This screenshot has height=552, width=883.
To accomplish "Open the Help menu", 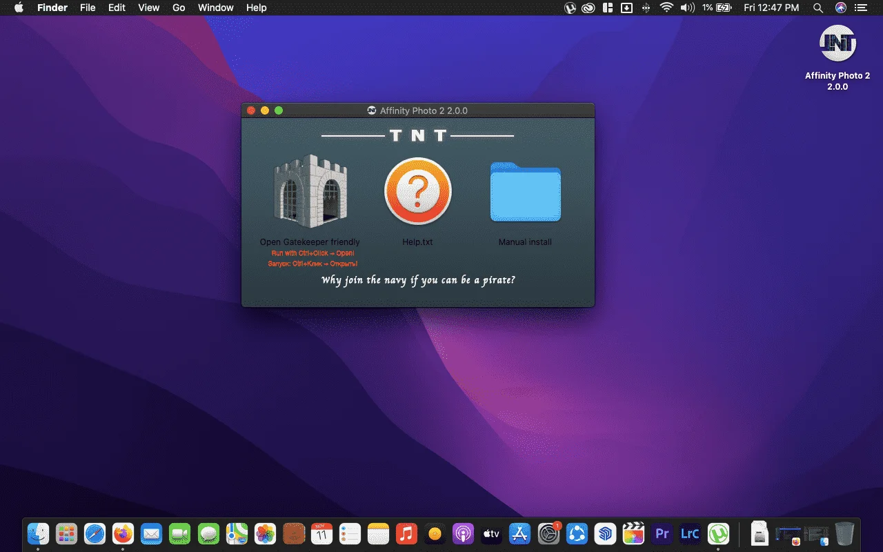I will [256, 8].
